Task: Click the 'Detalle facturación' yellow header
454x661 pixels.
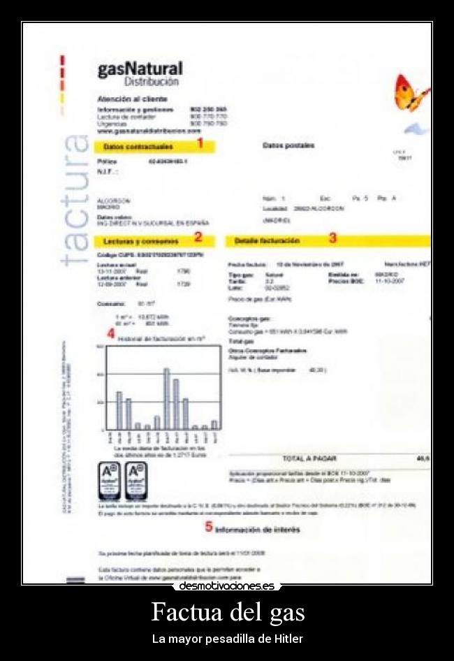Action: point(328,240)
